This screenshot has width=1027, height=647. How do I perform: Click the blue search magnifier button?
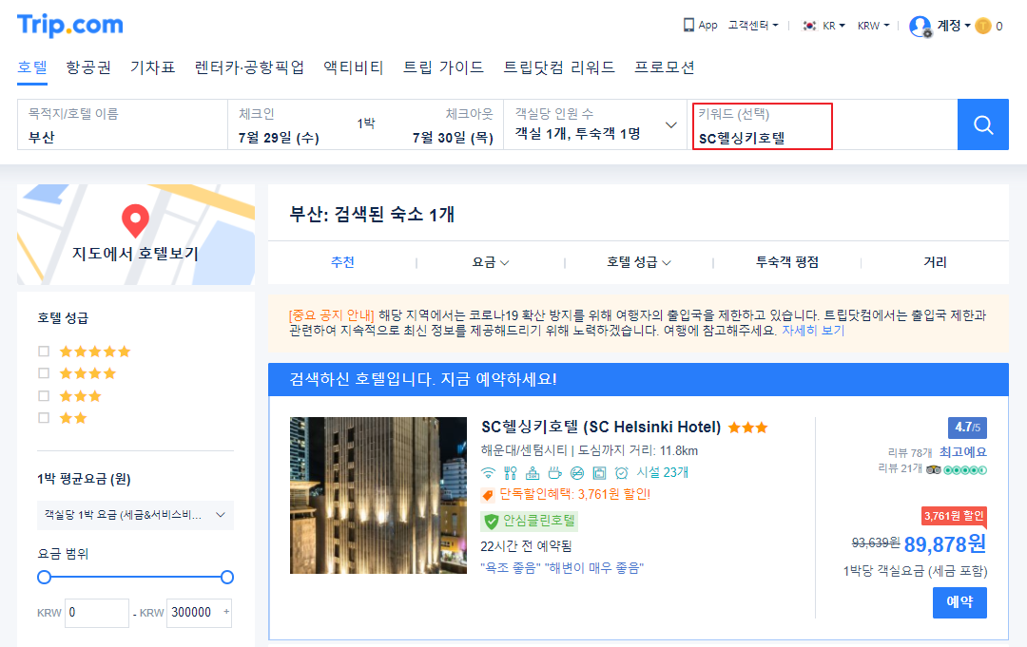coord(982,124)
